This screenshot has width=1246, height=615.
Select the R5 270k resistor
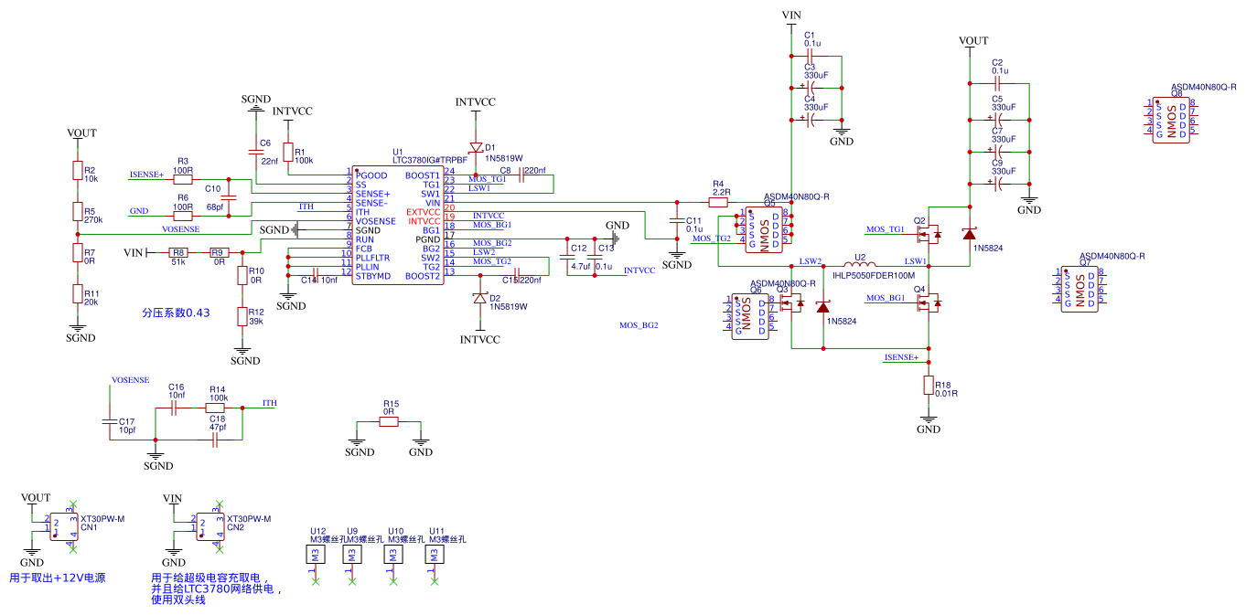click(77, 213)
